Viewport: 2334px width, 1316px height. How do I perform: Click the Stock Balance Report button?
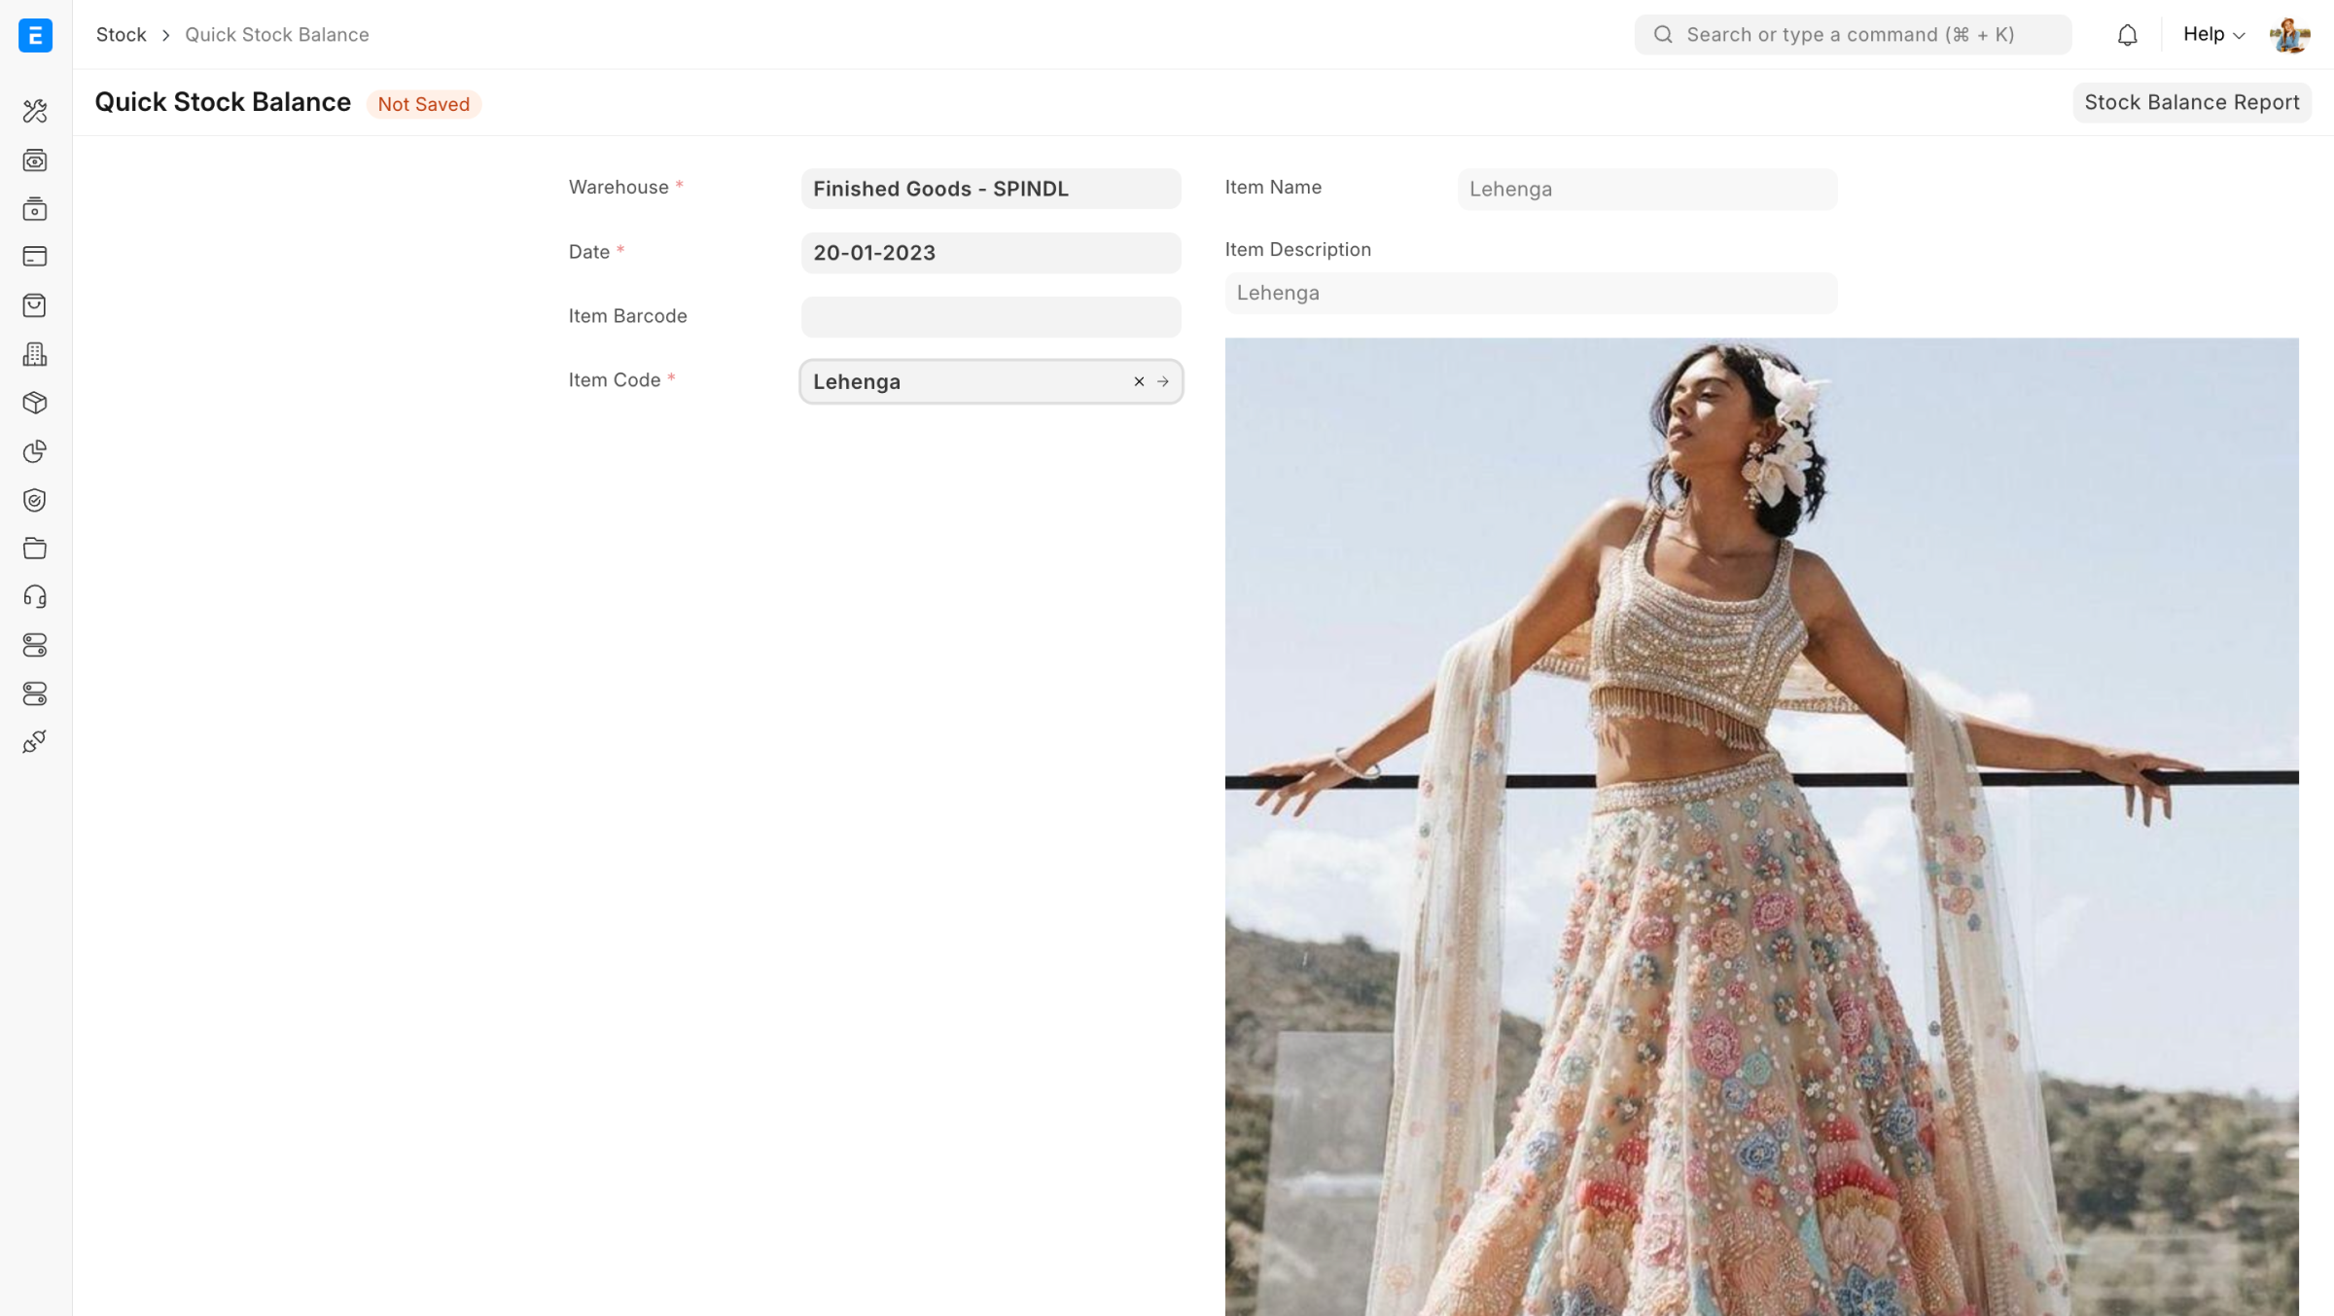point(2191,103)
